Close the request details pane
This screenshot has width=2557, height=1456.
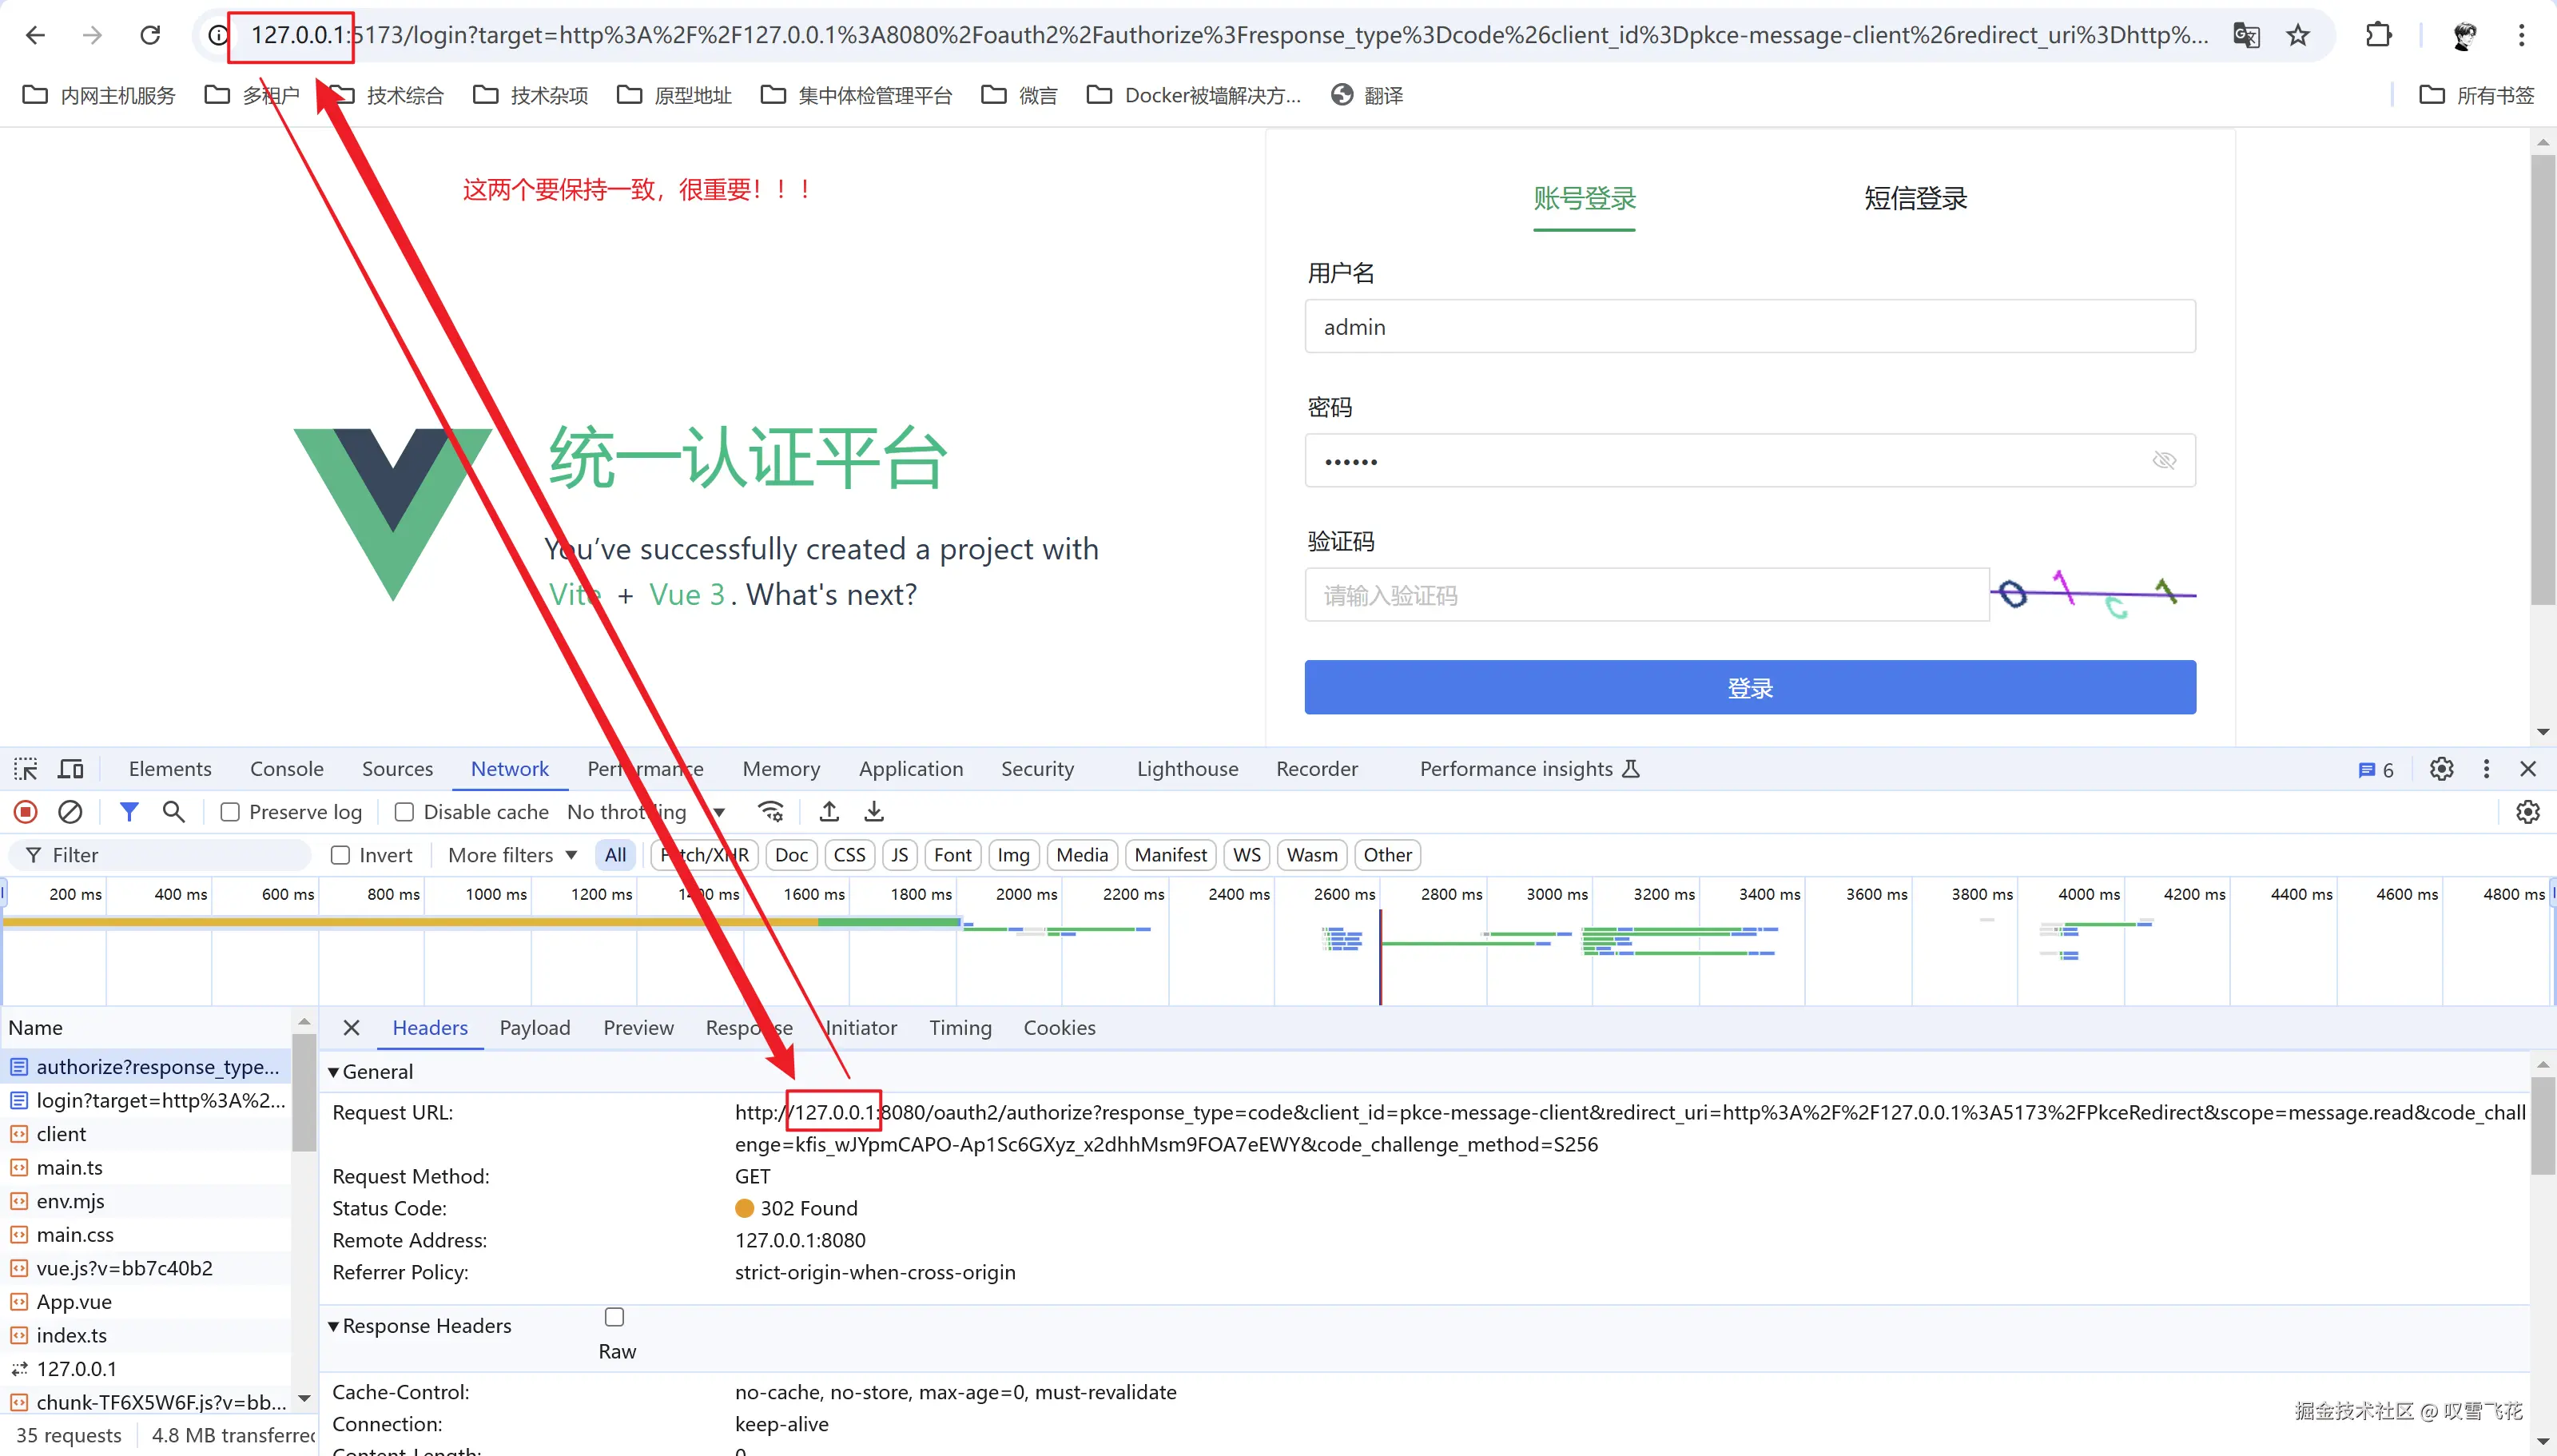[x=351, y=1028]
